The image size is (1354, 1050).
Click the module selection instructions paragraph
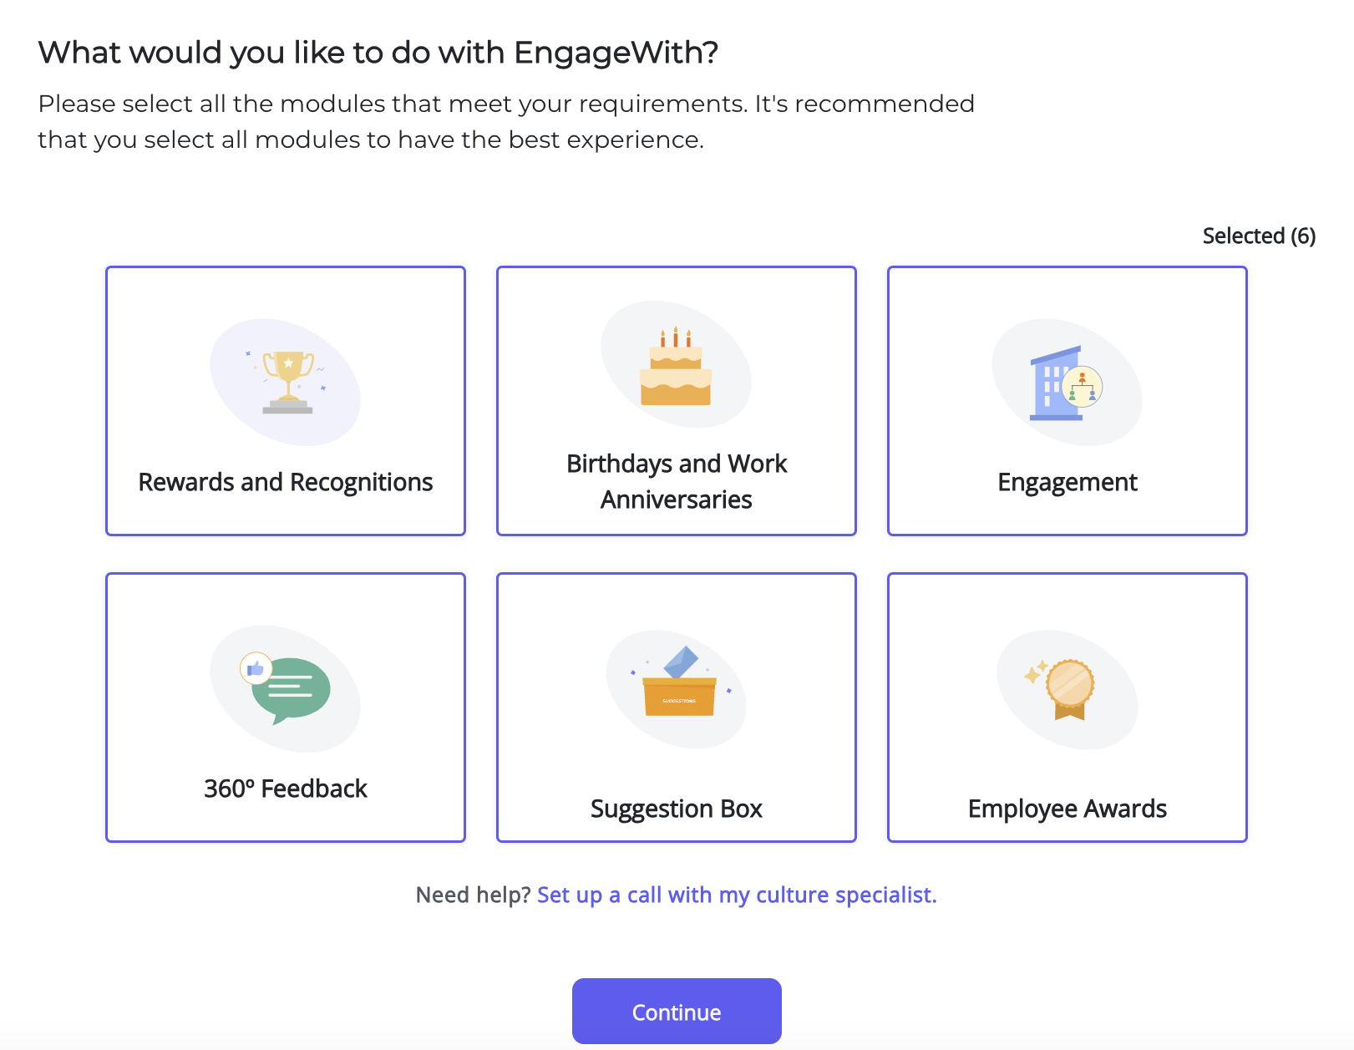point(506,121)
